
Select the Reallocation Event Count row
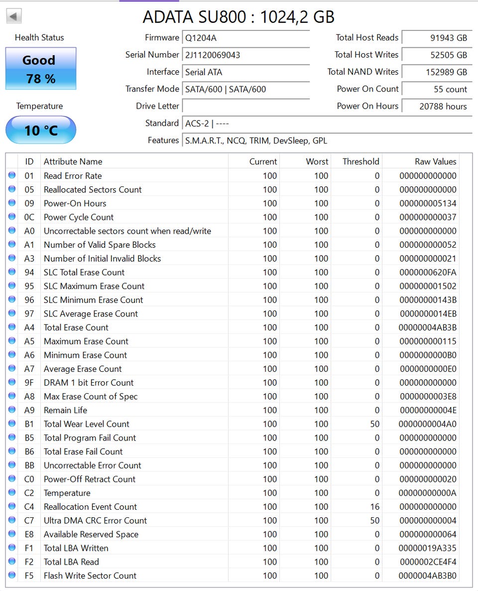(x=233, y=507)
